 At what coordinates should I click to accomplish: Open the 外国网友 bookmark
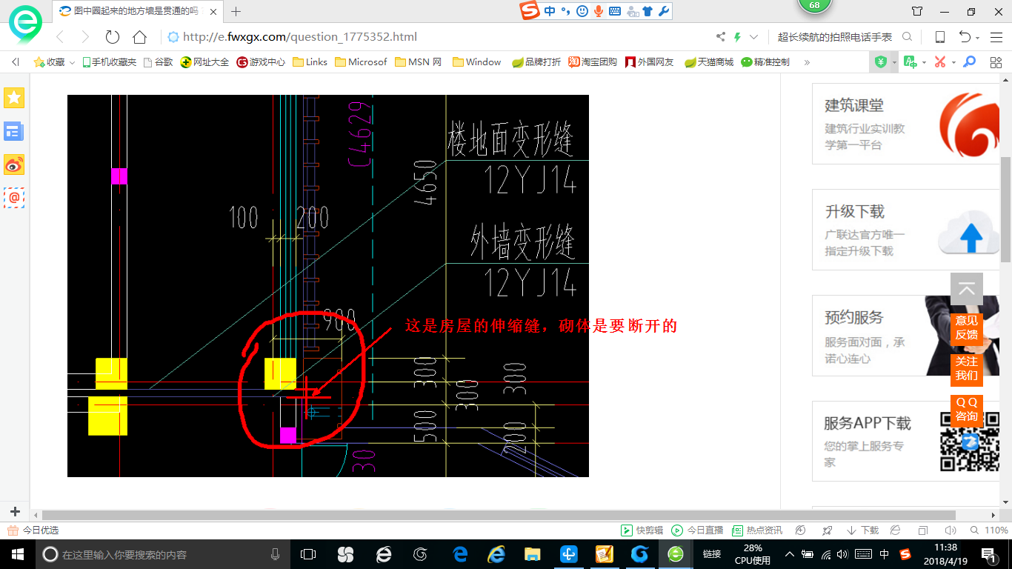tap(650, 62)
